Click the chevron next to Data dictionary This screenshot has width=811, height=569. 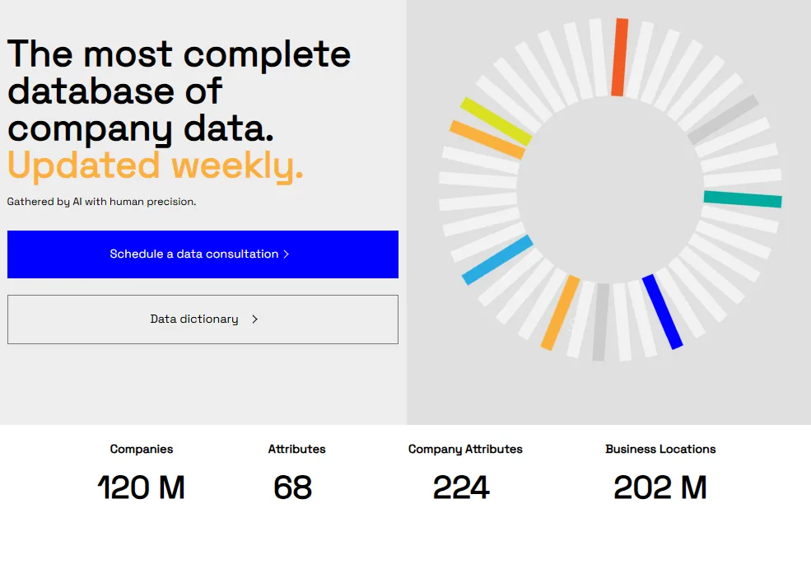(x=254, y=319)
